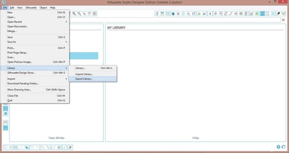Click the highlighted blue Cut Settings icon

[x=263, y=14]
